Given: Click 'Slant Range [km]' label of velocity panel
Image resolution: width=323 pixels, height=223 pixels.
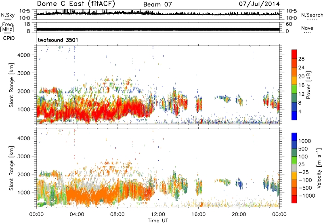Looking at the screenshot, I should pos(11,168).
